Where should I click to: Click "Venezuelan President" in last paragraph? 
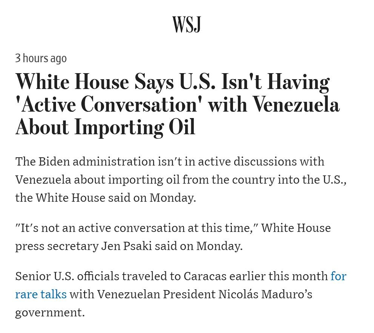pyautogui.click(x=156, y=294)
